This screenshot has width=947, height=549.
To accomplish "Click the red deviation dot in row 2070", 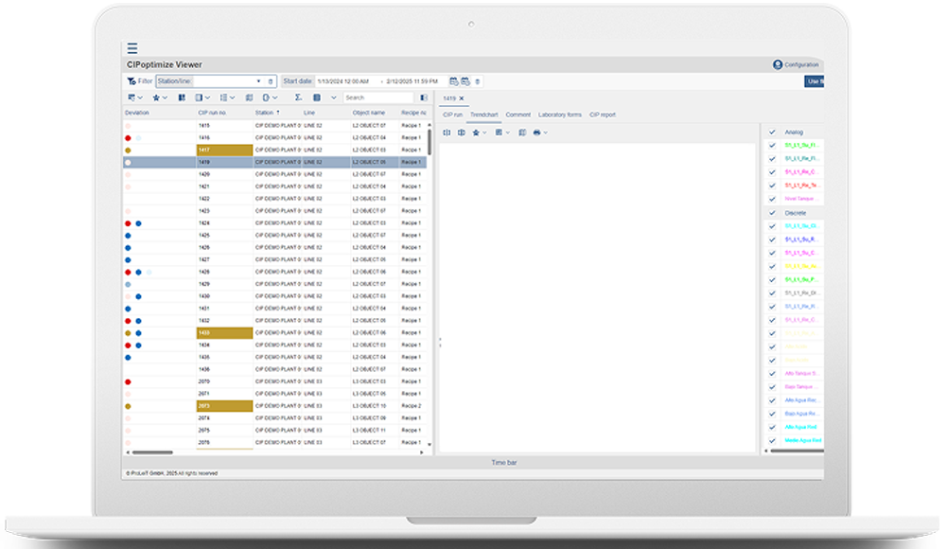I will pos(128,381).
